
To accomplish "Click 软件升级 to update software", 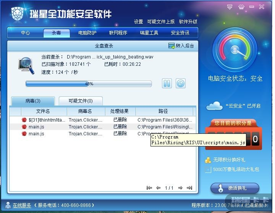I will click(188, 22).
